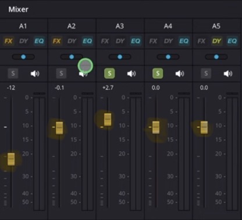Click the pan control on track A4

(168, 57)
